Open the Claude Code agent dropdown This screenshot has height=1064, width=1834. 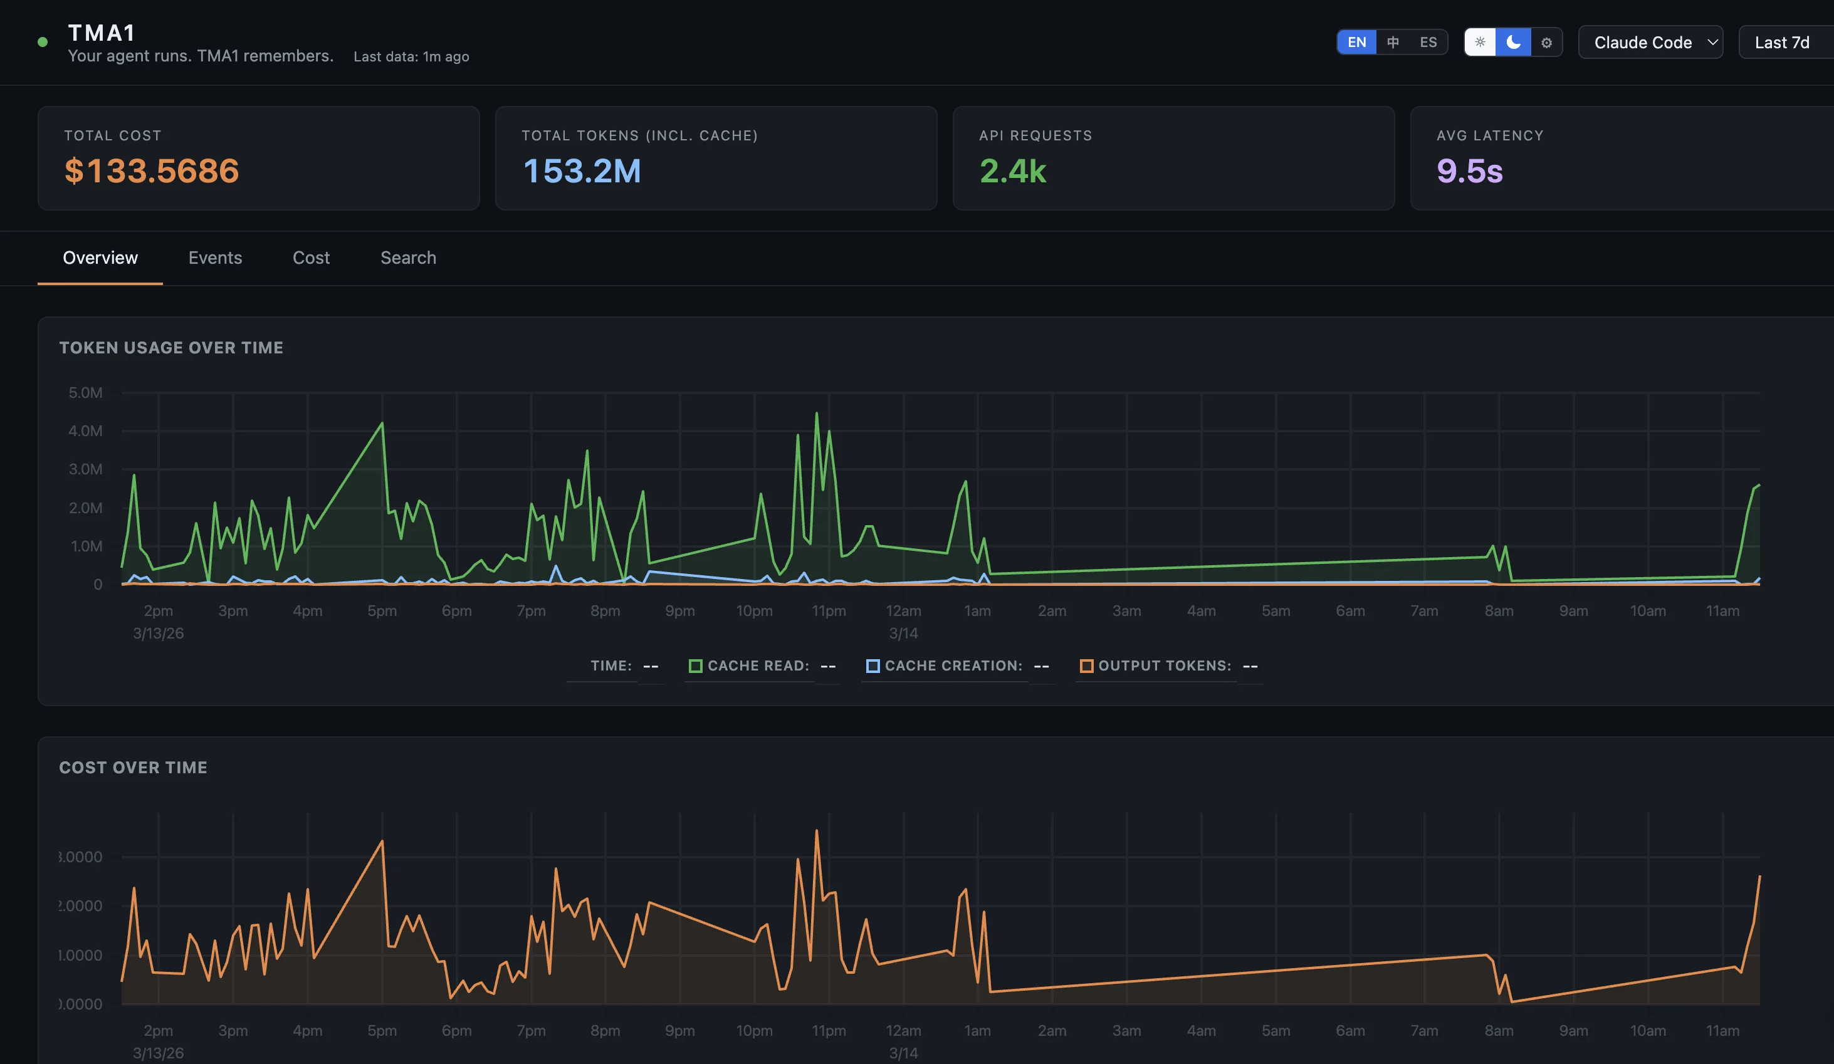[1649, 42]
